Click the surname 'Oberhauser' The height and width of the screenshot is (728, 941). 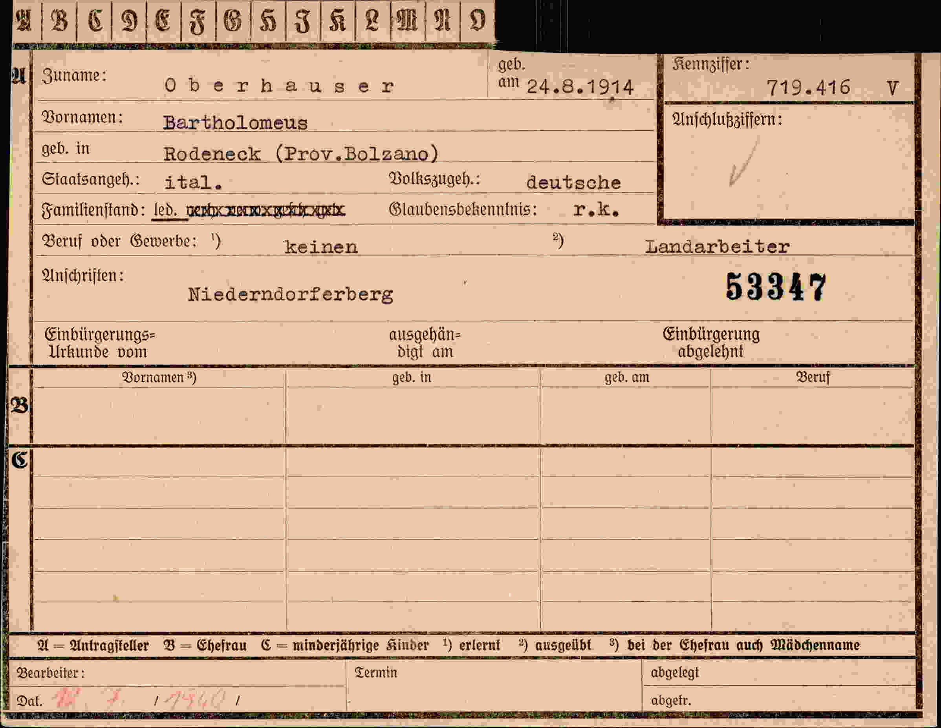point(279,86)
